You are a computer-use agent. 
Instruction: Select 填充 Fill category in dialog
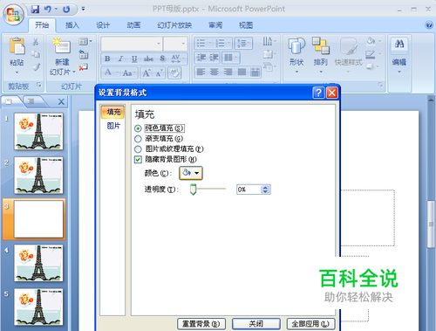coord(112,112)
